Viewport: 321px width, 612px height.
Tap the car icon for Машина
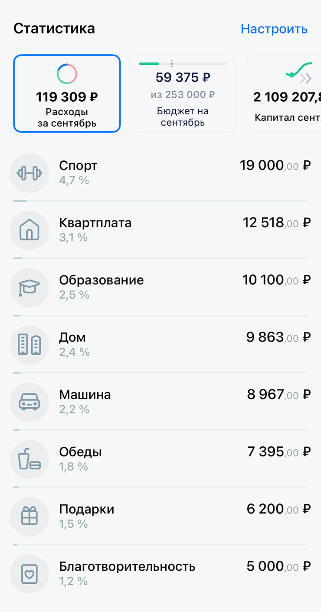click(x=29, y=402)
